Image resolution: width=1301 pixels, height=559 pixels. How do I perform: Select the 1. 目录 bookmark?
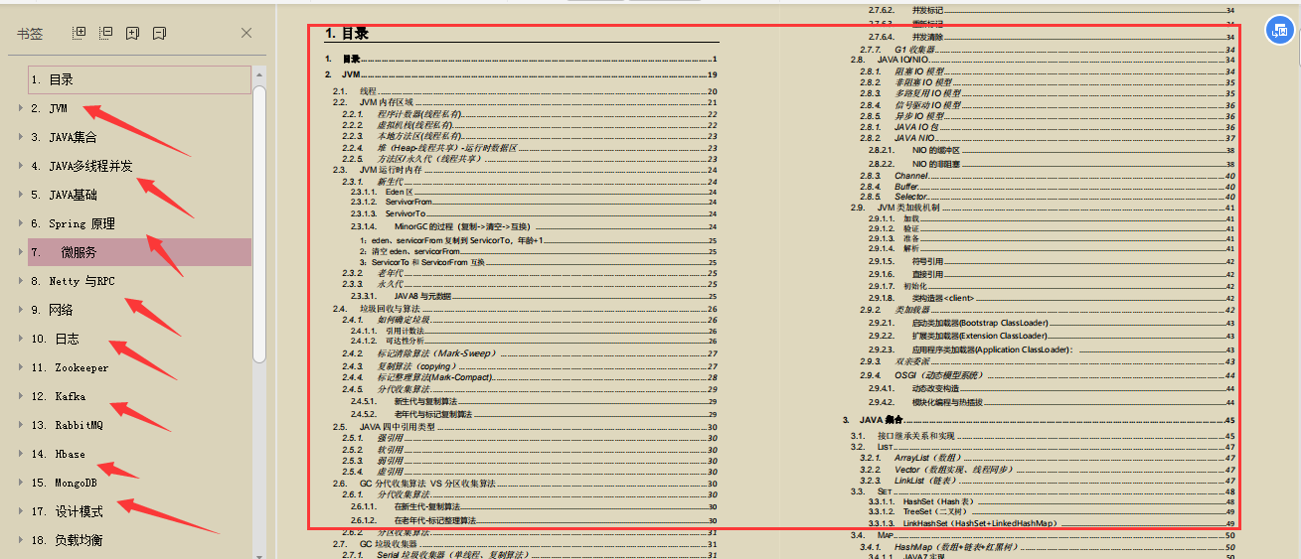click(x=138, y=79)
